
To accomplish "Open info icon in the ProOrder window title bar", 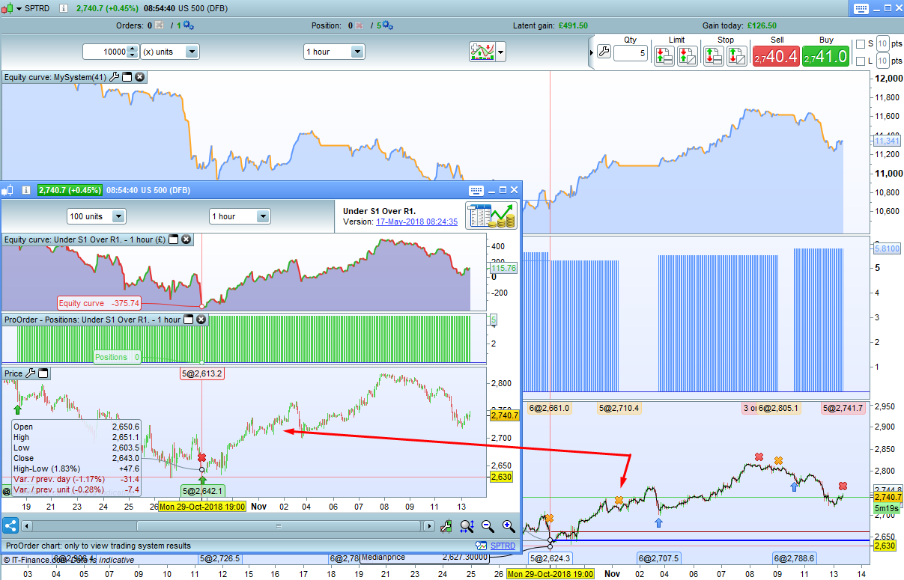I will coord(26,190).
